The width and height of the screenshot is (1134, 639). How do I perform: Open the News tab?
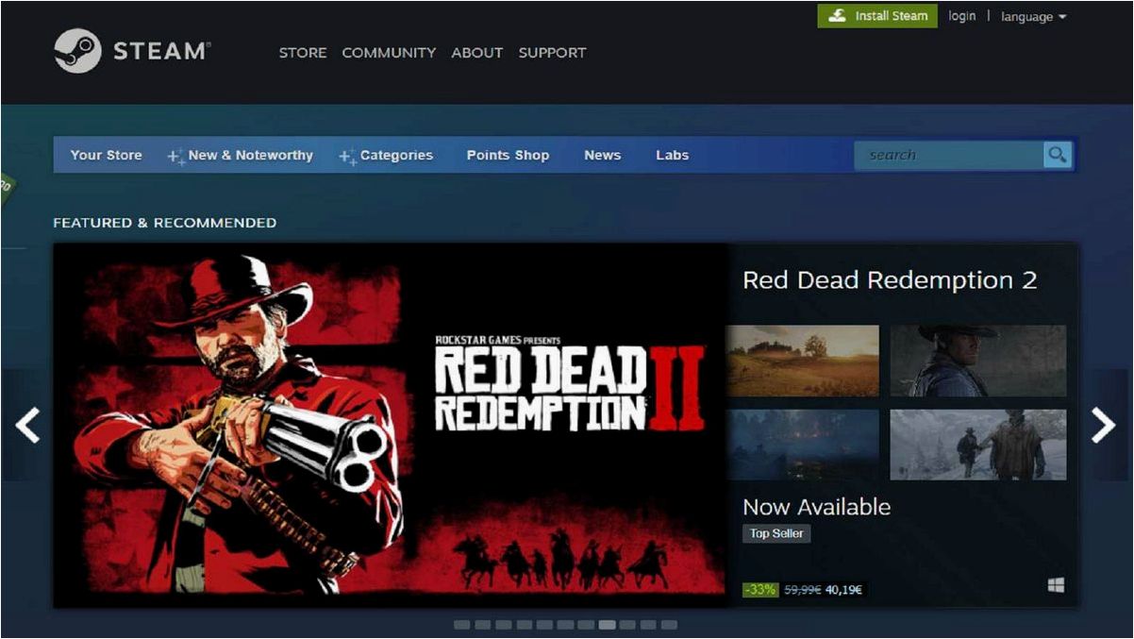pos(602,155)
